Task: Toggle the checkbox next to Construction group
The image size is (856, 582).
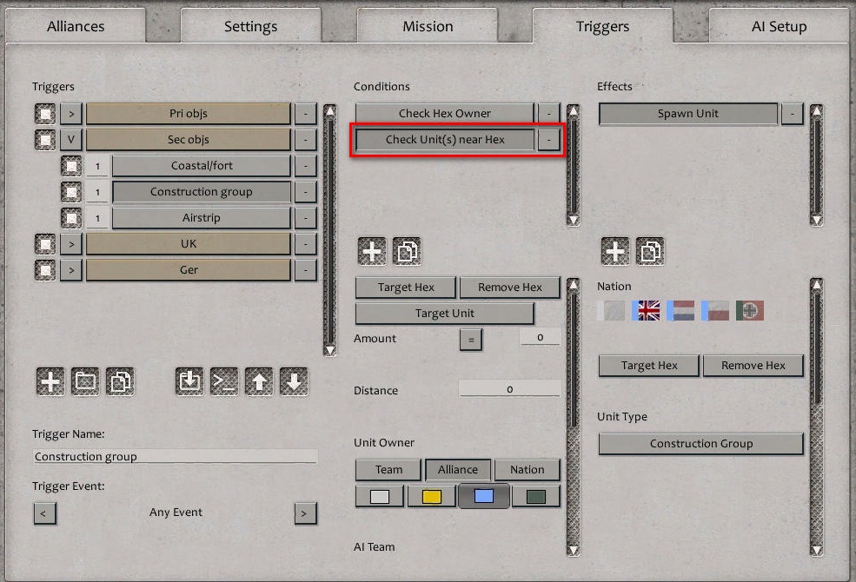Action: (x=70, y=191)
